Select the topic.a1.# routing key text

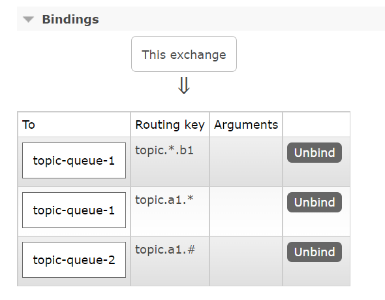point(165,250)
